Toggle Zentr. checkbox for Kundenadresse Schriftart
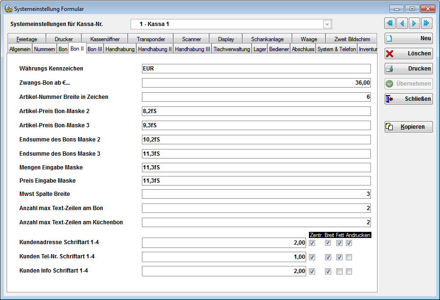The image size is (440, 300). click(x=312, y=243)
